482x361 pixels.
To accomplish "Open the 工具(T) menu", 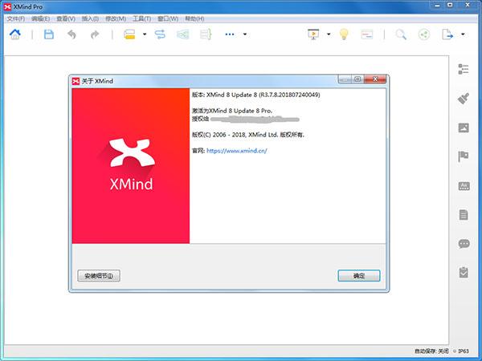I will [141, 18].
